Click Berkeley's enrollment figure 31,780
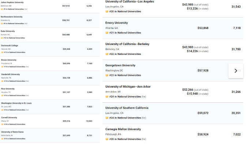The width and height of the screenshot is (250, 144). [x=236, y=49]
